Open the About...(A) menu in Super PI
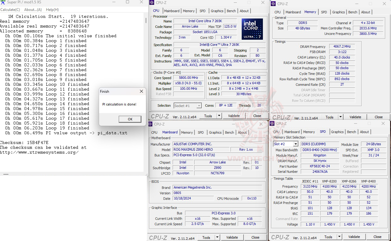Image resolution: width=391 pixels, height=241 pixels. (33, 10)
